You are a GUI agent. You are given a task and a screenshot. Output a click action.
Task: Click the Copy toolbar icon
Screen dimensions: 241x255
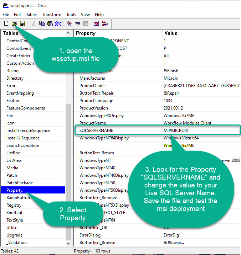pyautogui.click(x=42, y=23)
